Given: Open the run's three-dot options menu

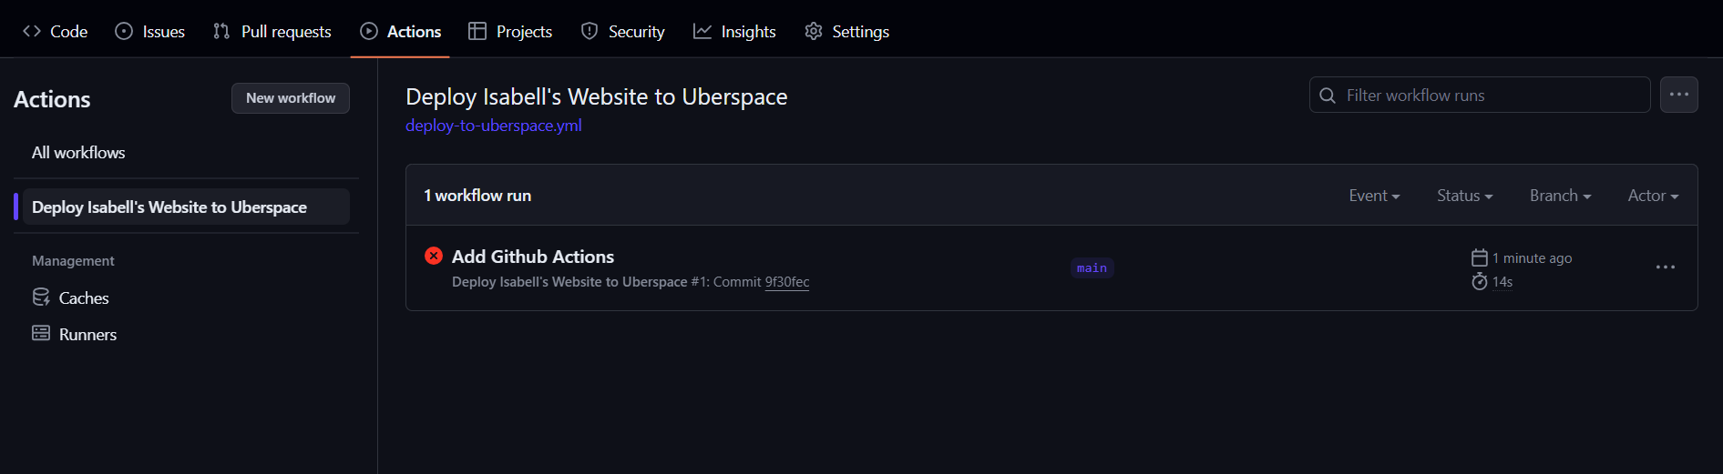Looking at the screenshot, I should 1666,267.
